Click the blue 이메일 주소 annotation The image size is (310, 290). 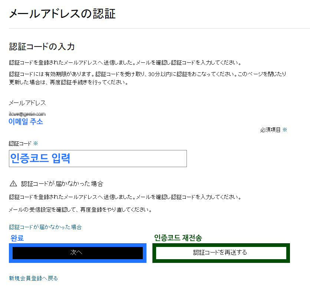[x=26, y=121]
